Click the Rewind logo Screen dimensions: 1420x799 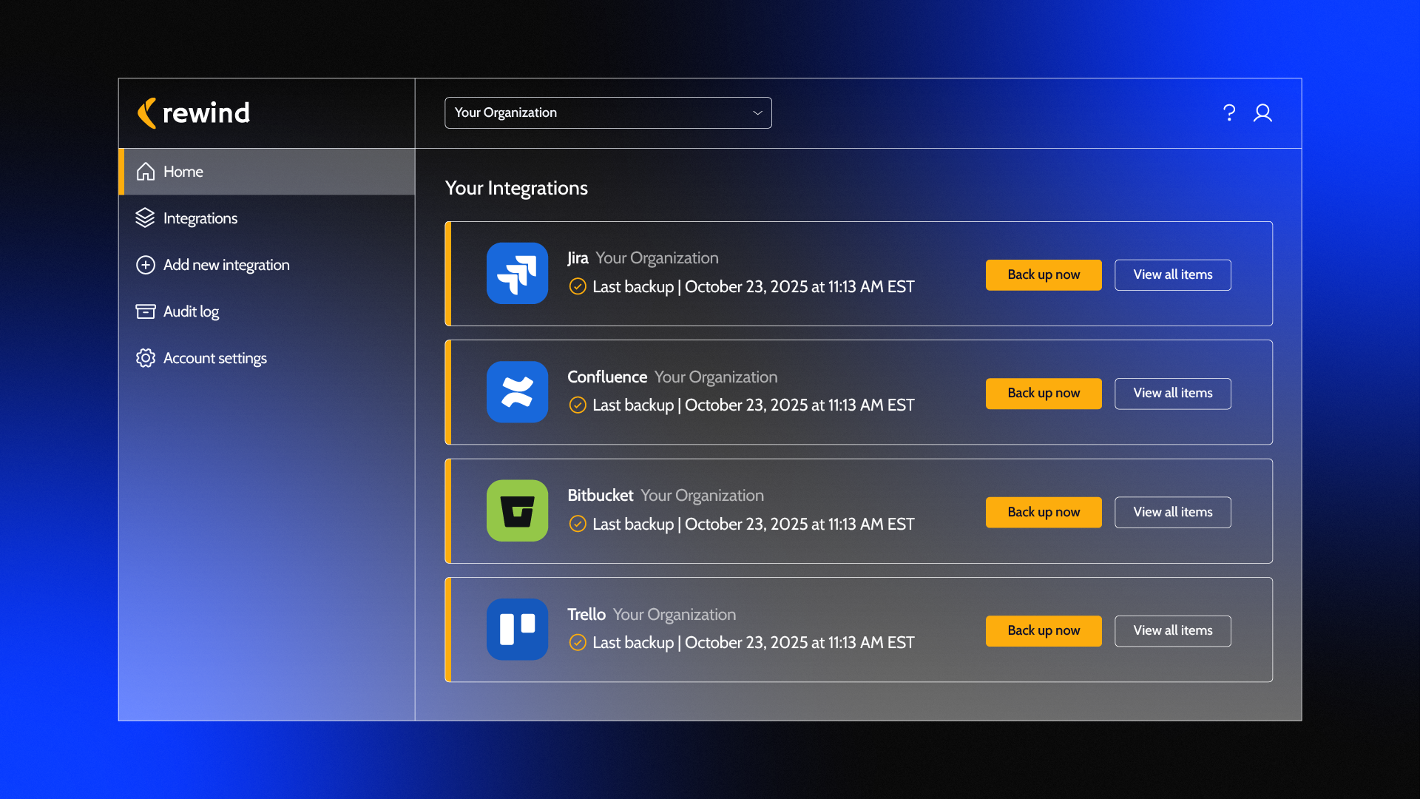click(194, 113)
